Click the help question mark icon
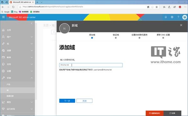 (x=178, y=17)
